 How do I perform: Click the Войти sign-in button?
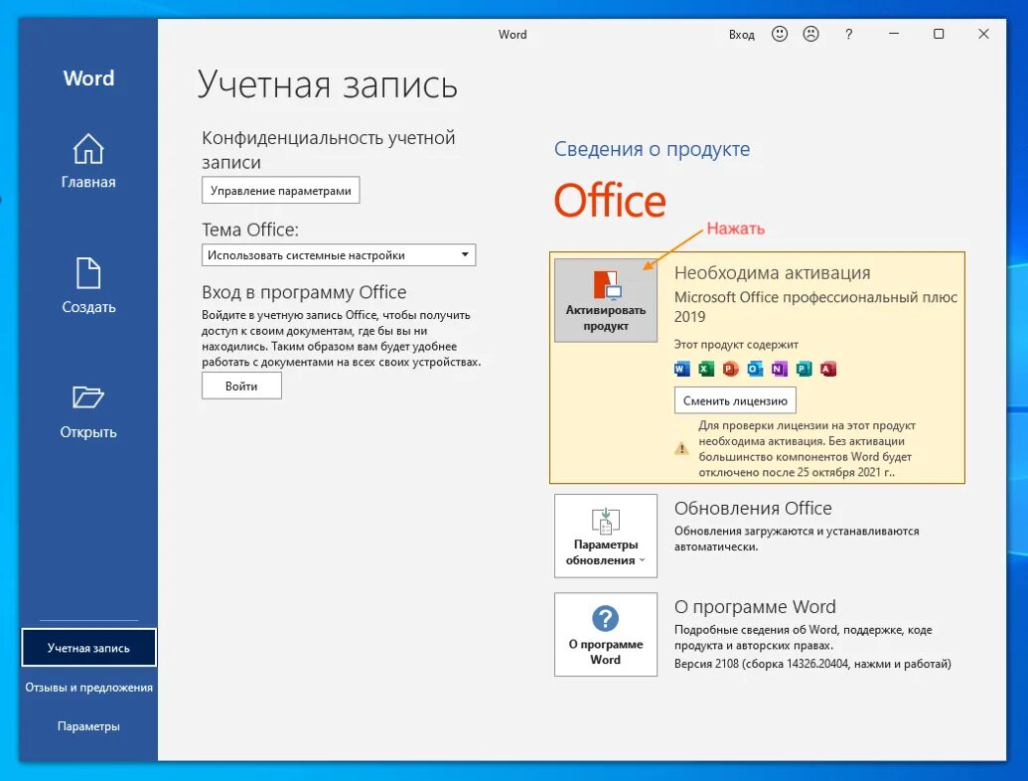pyautogui.click(x=241, y=387)
